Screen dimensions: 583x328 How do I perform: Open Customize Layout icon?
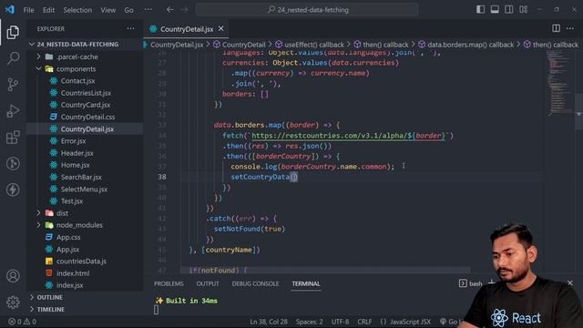523,10
